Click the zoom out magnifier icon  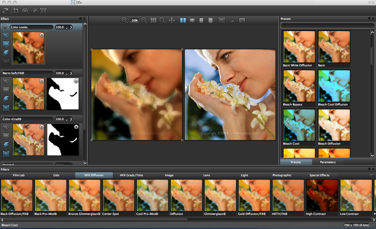[144, 20]
